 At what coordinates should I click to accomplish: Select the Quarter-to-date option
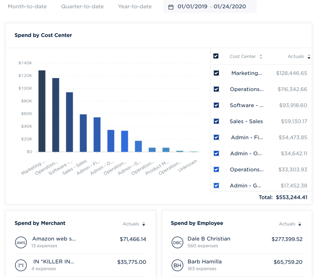82,6
